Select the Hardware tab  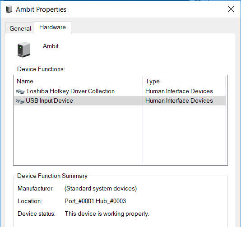52,27
